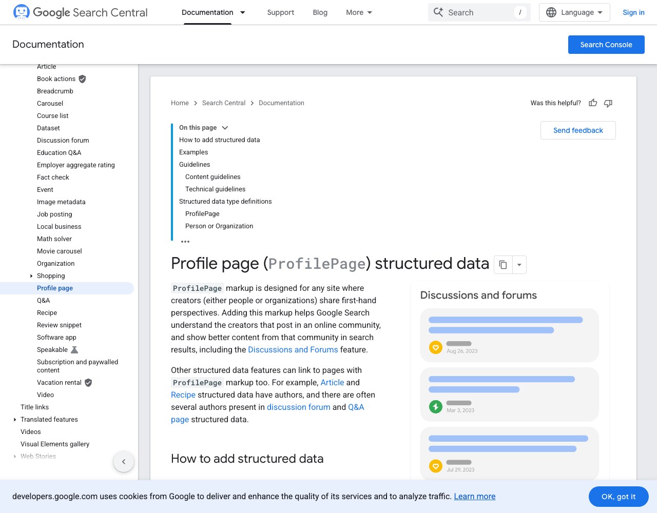Open Job posting in sidebar
The image size is (657, 513).
tap(54, 214)
